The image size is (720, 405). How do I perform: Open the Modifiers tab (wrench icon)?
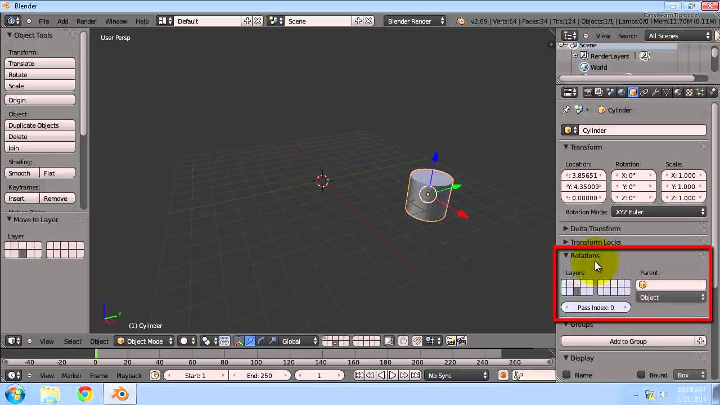click(655, 92)
